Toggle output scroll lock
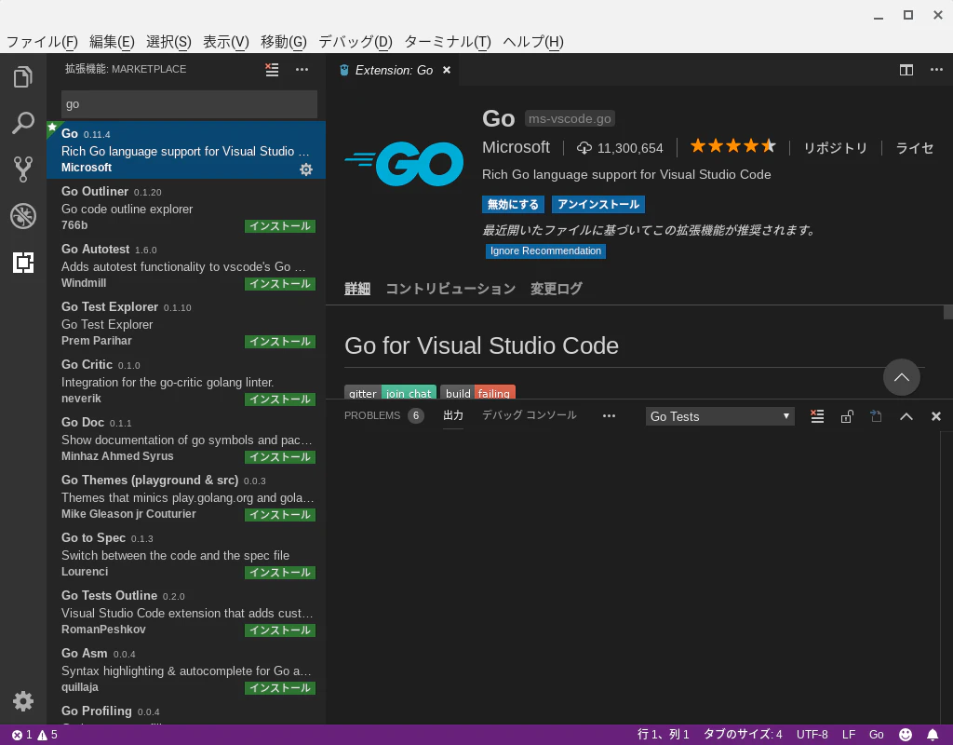Screen dimensions: 953x745 click(847, 416)
